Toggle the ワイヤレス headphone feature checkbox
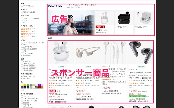The image size is (174, 108). 22,96
